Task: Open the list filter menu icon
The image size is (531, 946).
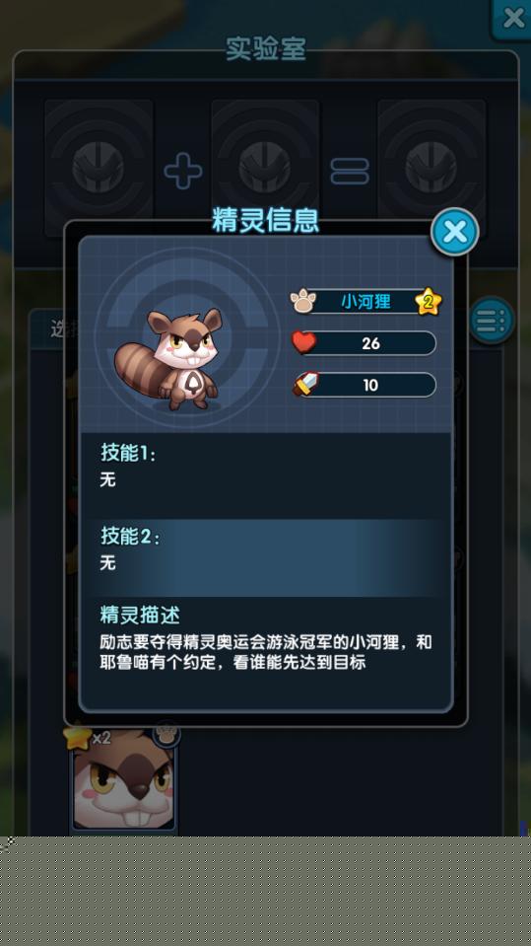Action: pos(492,321)
